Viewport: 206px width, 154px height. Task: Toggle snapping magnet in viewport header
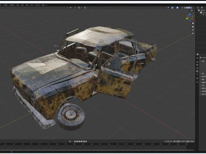coord(79,8)
